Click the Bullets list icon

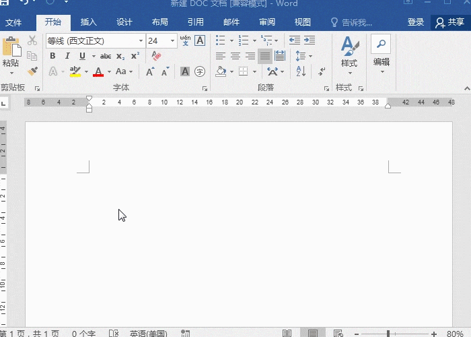(221, 40)
